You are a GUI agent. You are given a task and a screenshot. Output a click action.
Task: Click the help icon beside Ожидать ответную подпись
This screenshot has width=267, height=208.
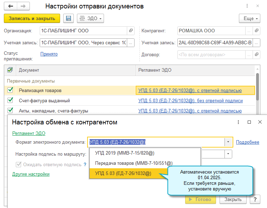click(85, 164)
